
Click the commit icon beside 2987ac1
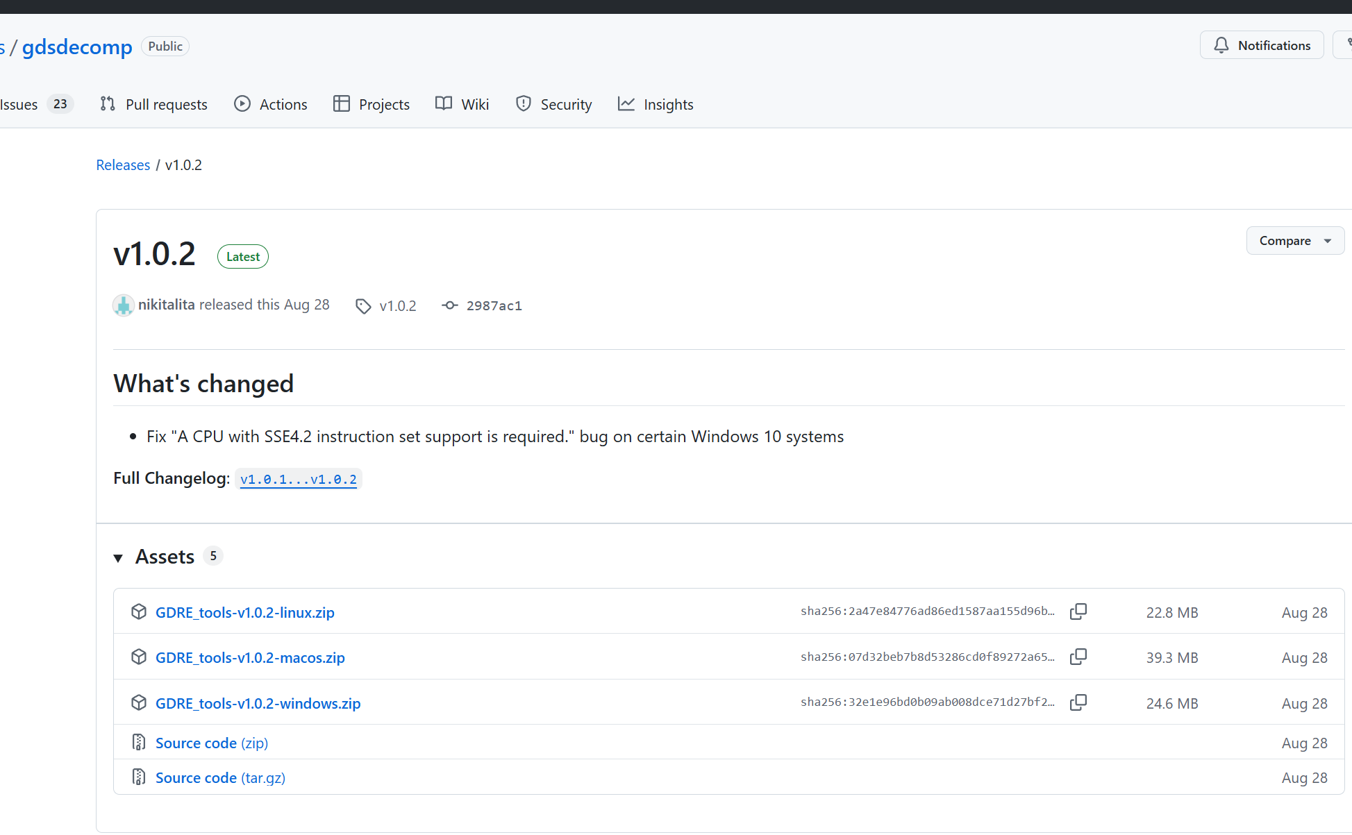(x=450, y=305)
